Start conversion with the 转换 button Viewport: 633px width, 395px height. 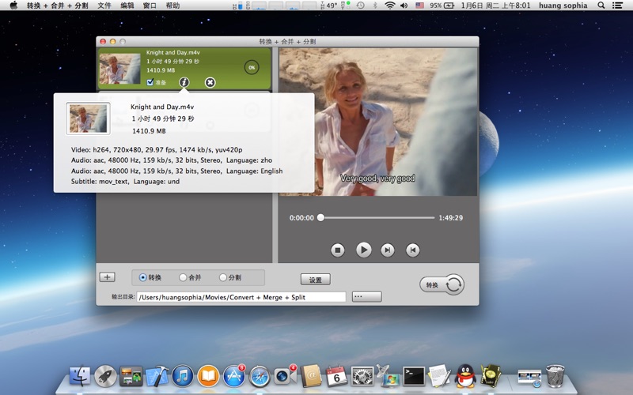tap(442, 284)
